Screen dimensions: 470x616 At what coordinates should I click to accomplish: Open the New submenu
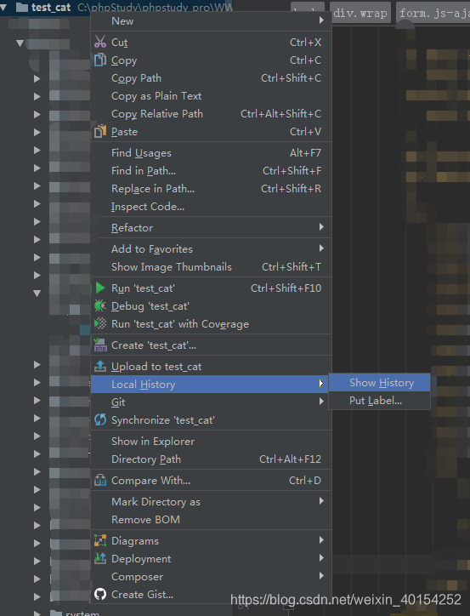click(211, 20)
